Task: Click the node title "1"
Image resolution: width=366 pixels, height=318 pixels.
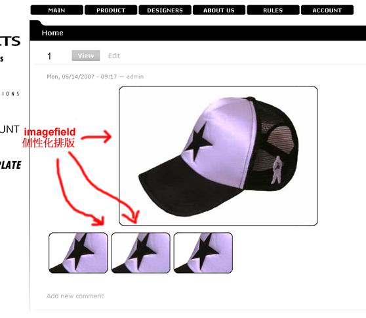Action: 49,56
